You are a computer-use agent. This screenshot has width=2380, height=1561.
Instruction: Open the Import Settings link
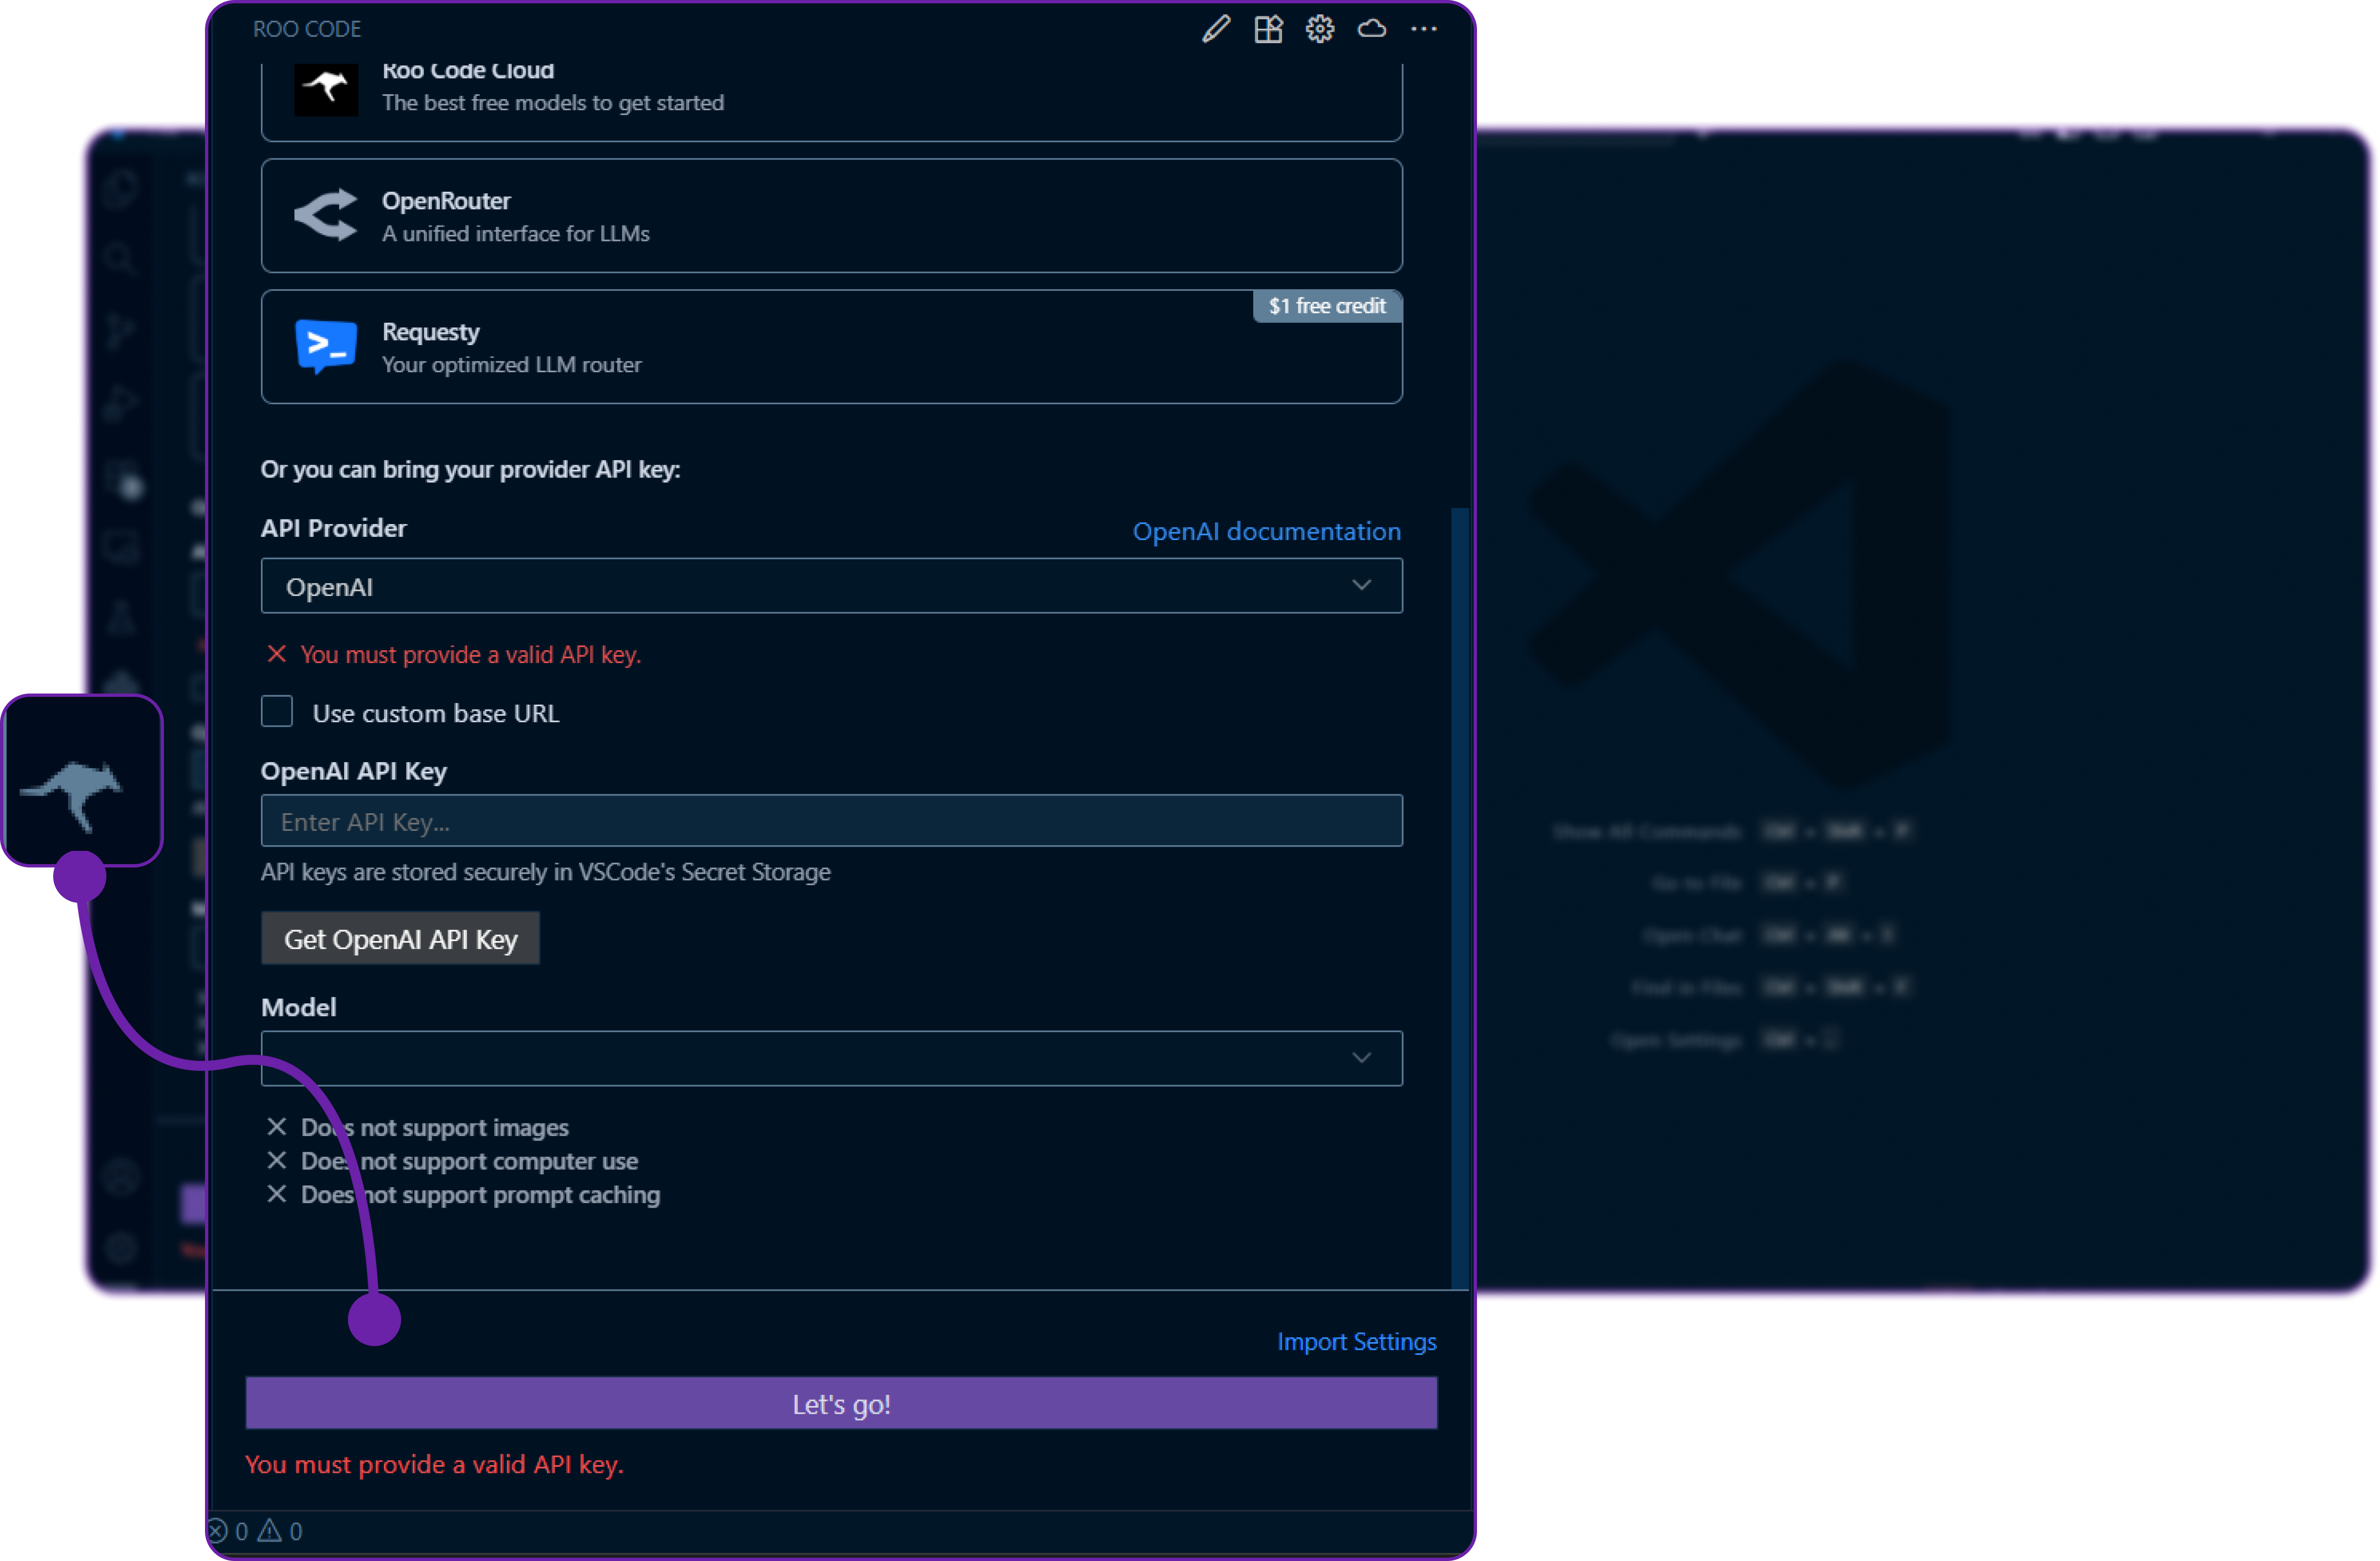click(1357, 1341)
